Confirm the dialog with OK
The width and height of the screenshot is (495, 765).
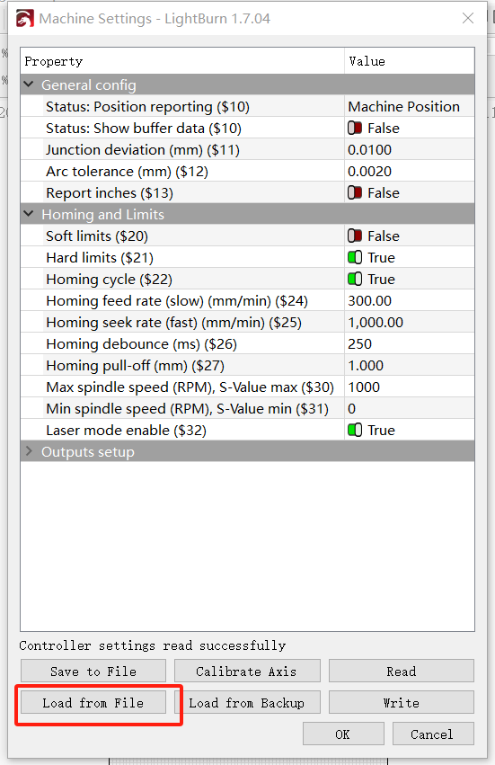point(343,734)
